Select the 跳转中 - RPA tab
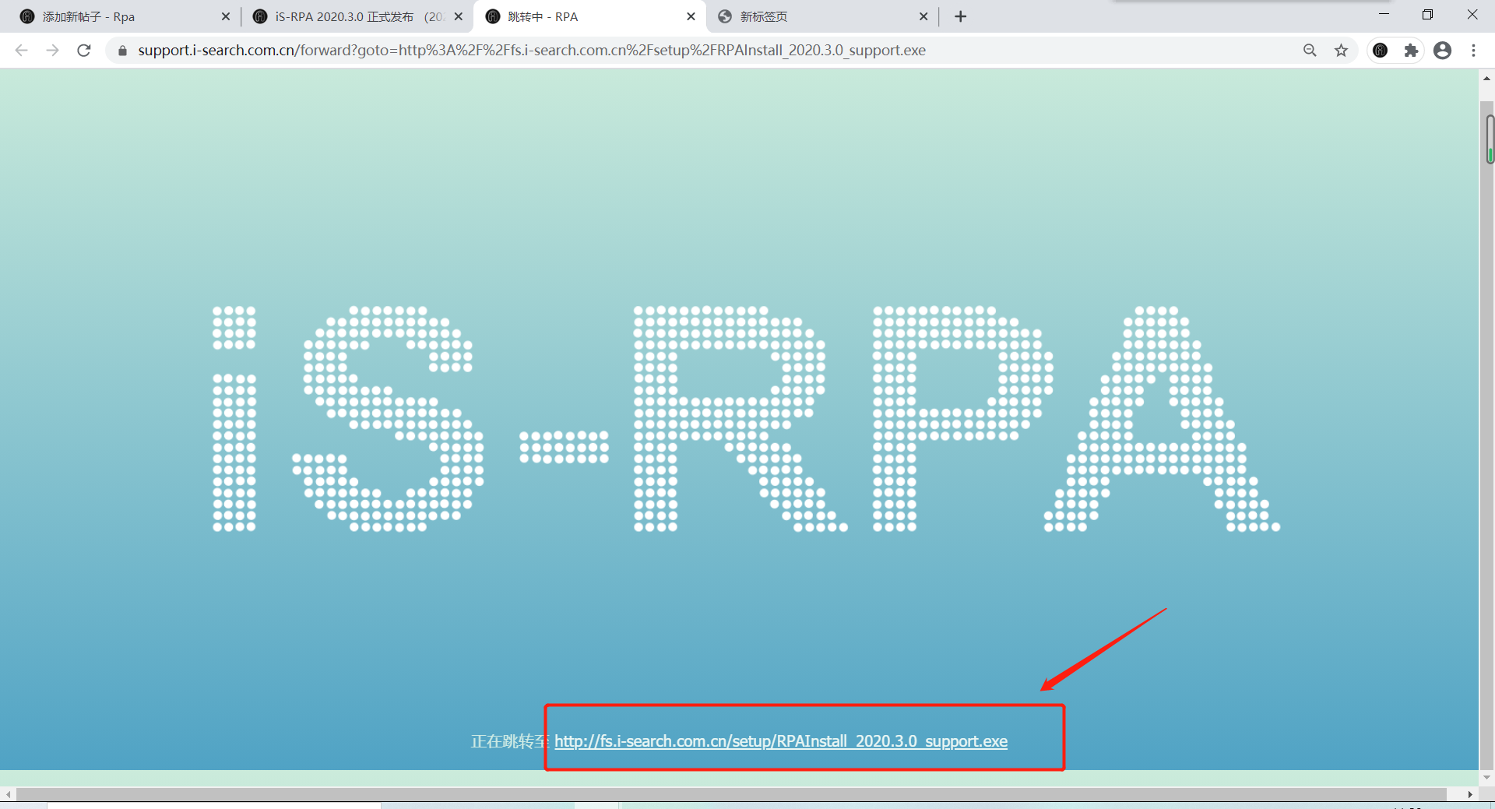The height and width of the screenshot is (809, 1495). click(588, 16)
